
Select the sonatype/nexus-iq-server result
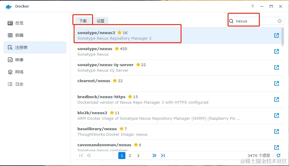pos(178,67)
